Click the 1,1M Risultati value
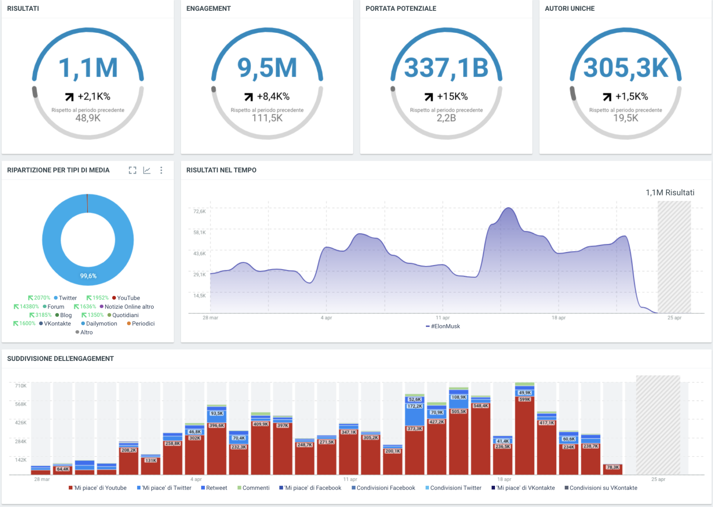 tap(88, 68)
